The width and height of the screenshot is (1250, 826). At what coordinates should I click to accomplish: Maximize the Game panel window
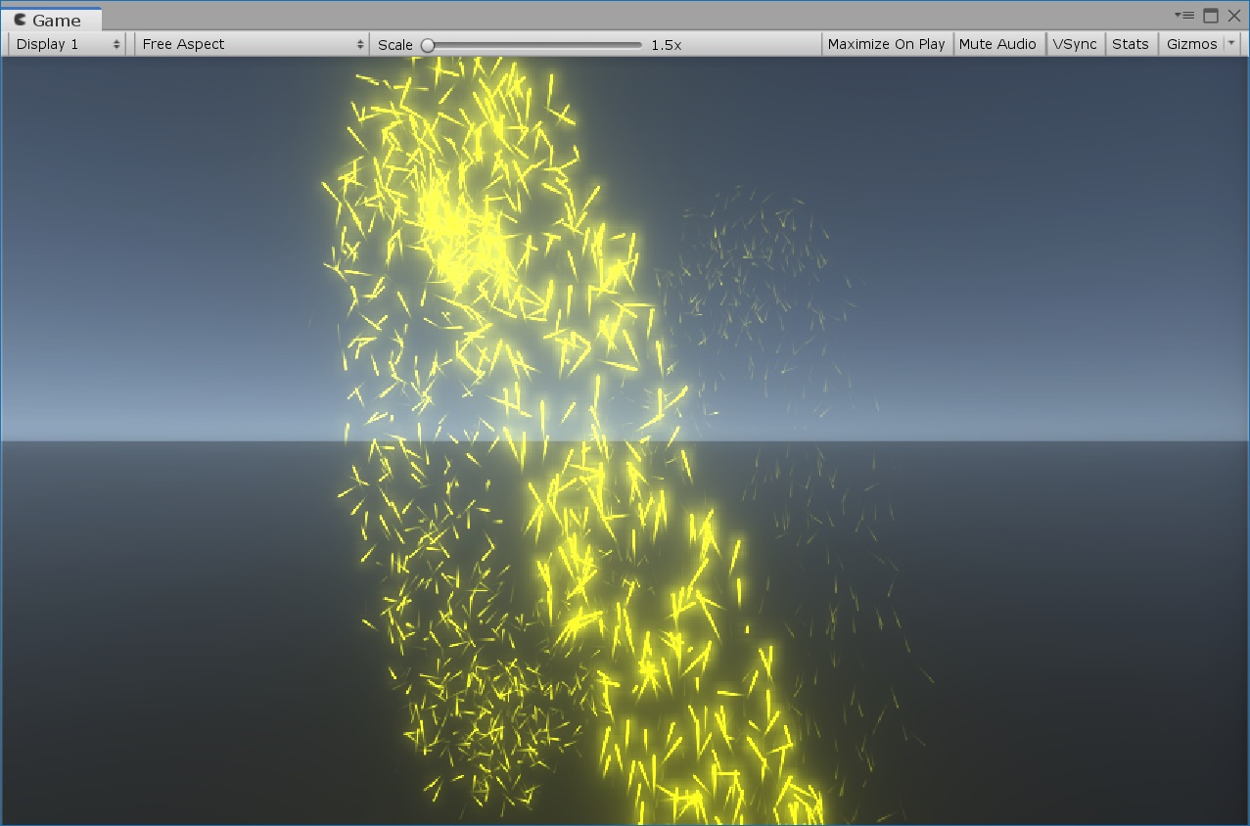coord(1211,16)
